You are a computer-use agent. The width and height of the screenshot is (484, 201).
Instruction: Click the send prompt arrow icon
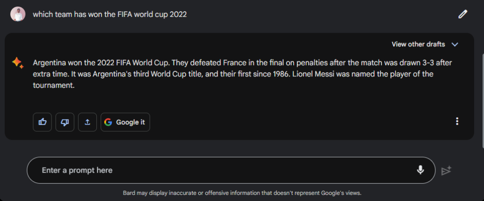click(x=446, y=170)
